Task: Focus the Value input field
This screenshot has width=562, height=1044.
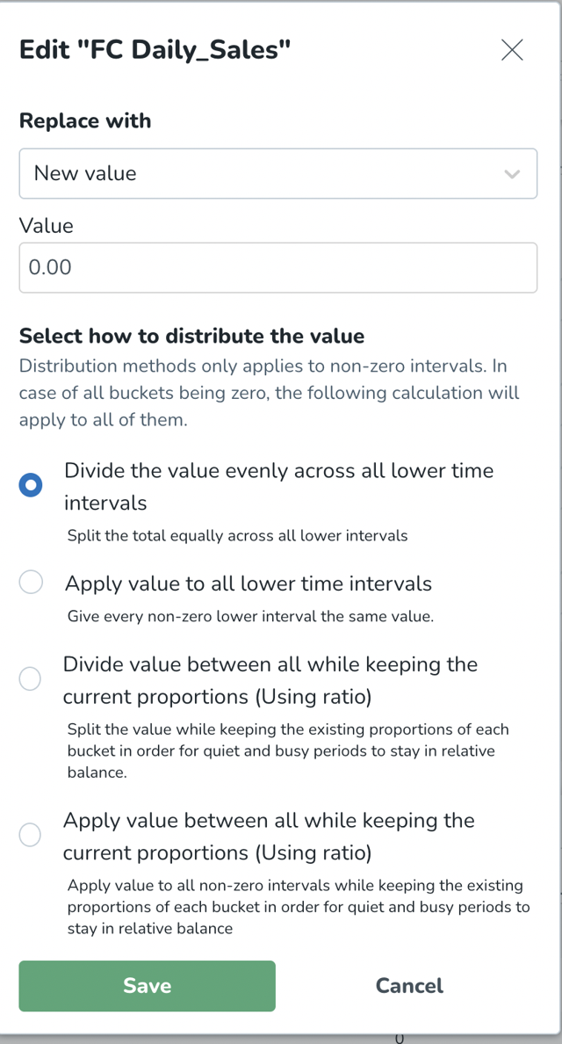Action: point(278,268)
